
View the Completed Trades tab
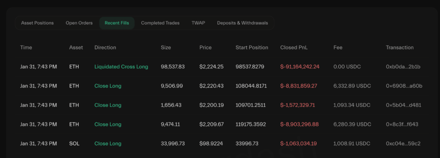pyautogui.click(x=160, y=23)
